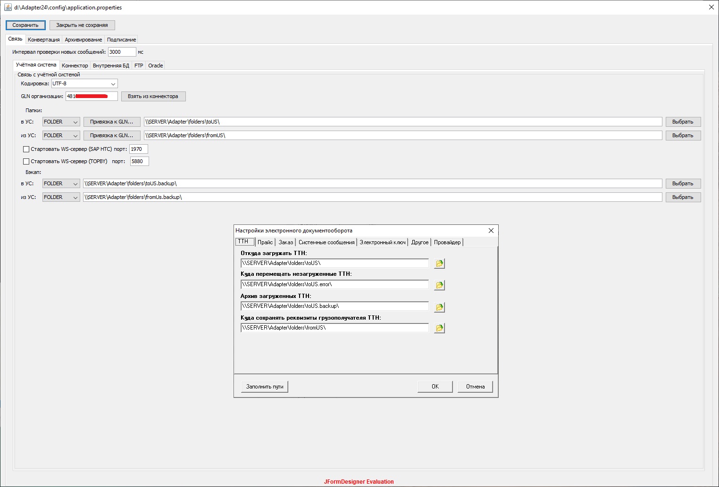Image resolution: width=719 pixels, height=487 pixels.
Task: Click folder icon next to toUS.error path
Action: point(439,285)
